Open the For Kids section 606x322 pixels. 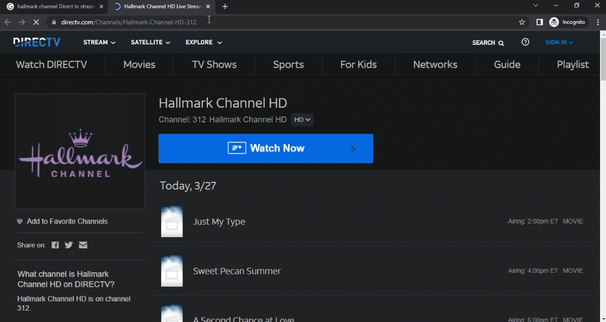pyautogui.click(x=358, y=64)
